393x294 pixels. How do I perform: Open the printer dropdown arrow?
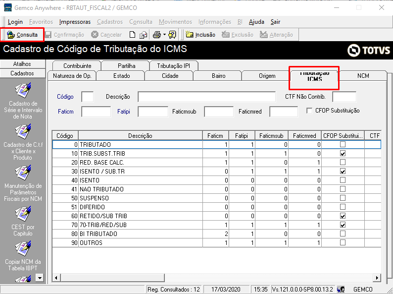(x=164, y=35)
